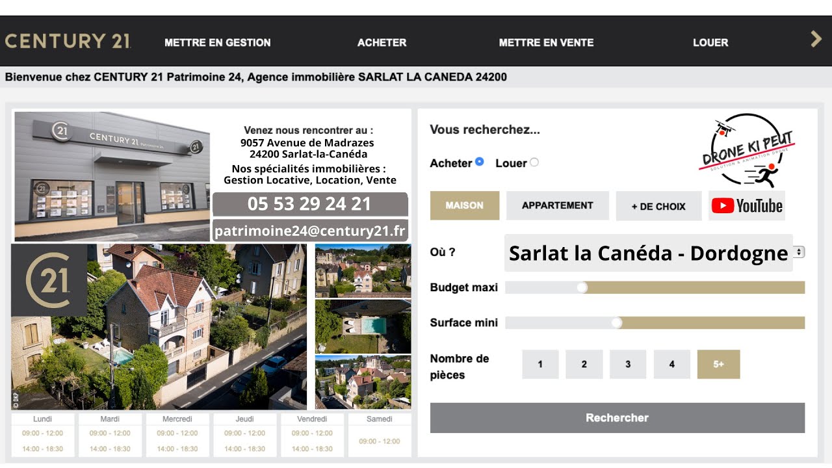Click the + DE CHOIX button
Screen dimensions: 832x468
658,206
